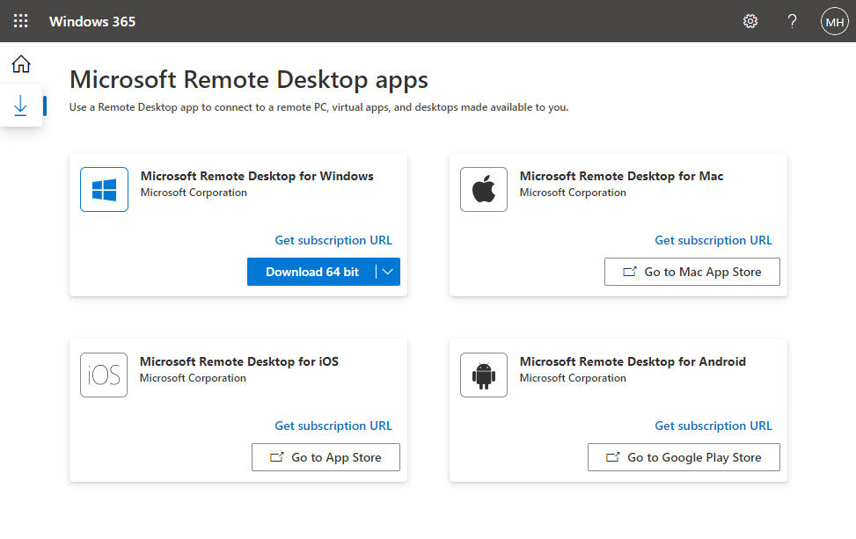The width and height of the screenshot is (856, 539).
Task: Click the Android robot app icon
Action: (x=484, y=375)
